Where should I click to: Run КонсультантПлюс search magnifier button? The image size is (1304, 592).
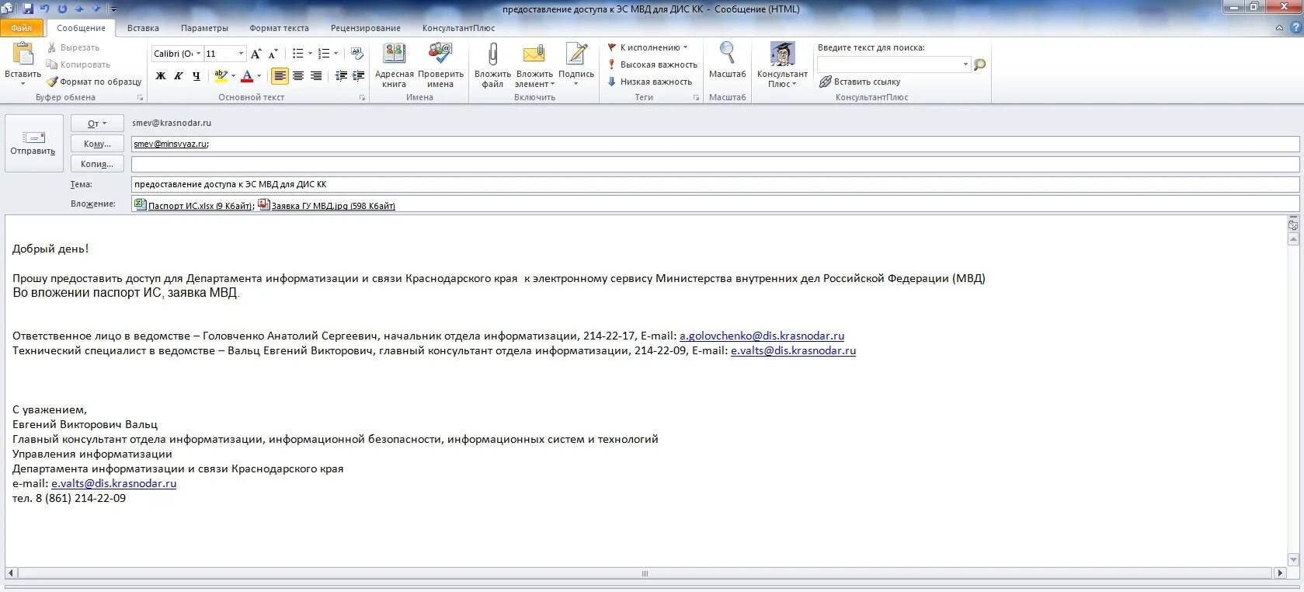(980, 64)
